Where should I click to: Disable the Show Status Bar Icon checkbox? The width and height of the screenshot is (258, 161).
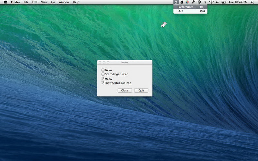click(103, 83)
